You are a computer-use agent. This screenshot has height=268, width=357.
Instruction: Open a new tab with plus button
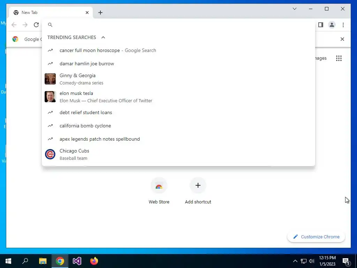pos(100,13)
